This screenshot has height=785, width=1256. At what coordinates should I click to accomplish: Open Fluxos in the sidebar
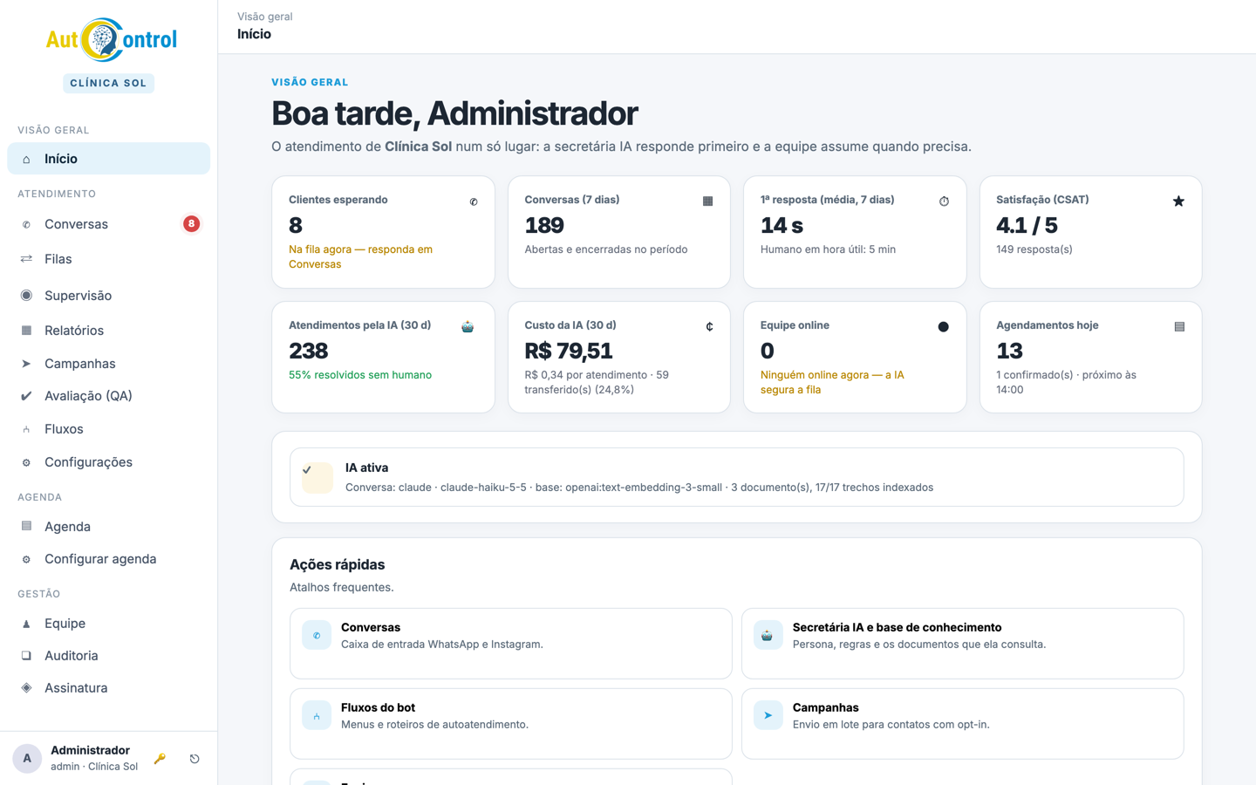coord(108,429)
